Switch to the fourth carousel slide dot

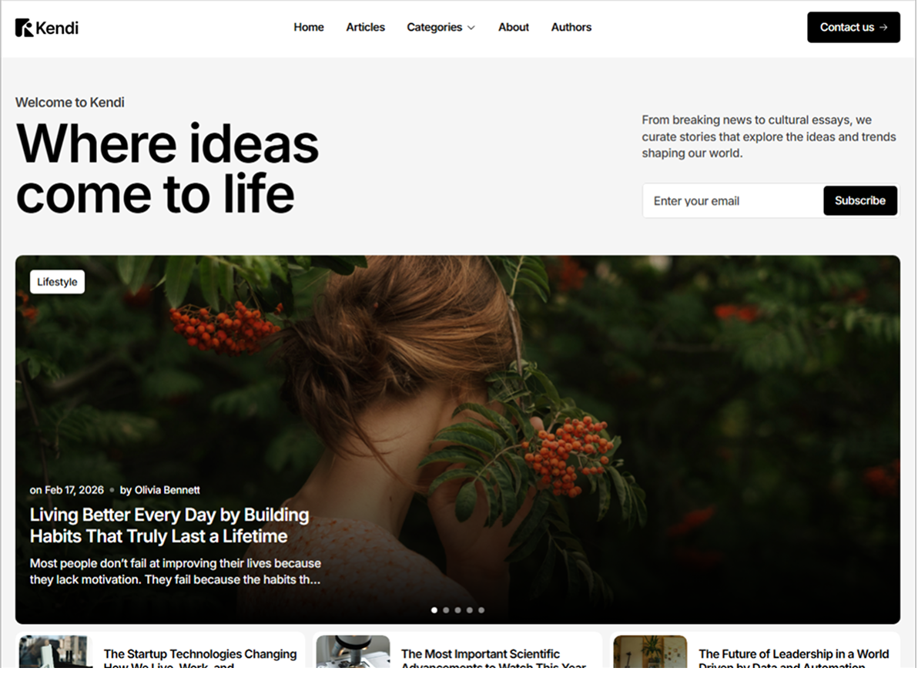[x=470, y=610]
